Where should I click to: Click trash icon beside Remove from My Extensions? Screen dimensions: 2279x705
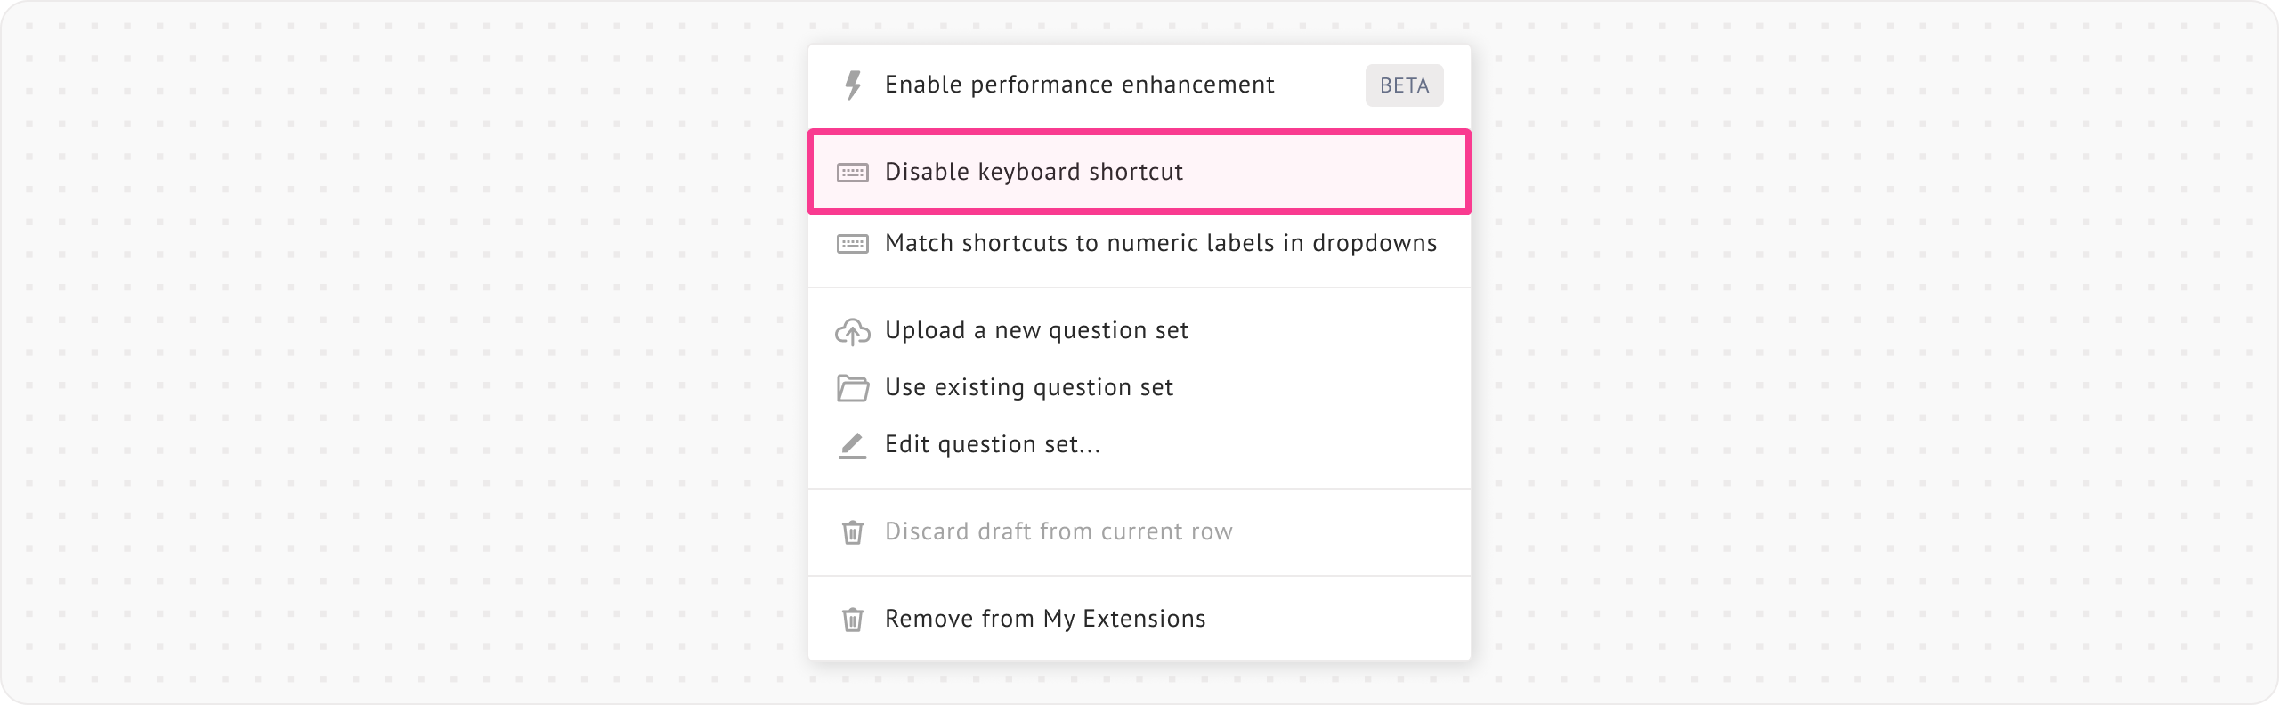pos(853,620)
